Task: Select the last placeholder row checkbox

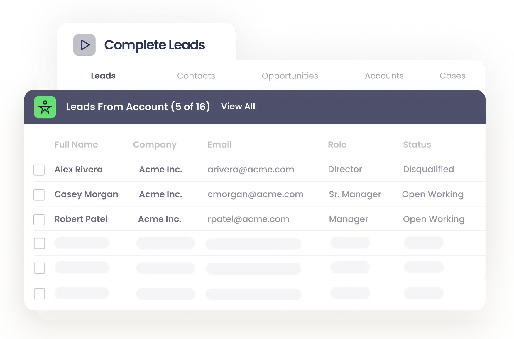Action: tap(39, 294)
